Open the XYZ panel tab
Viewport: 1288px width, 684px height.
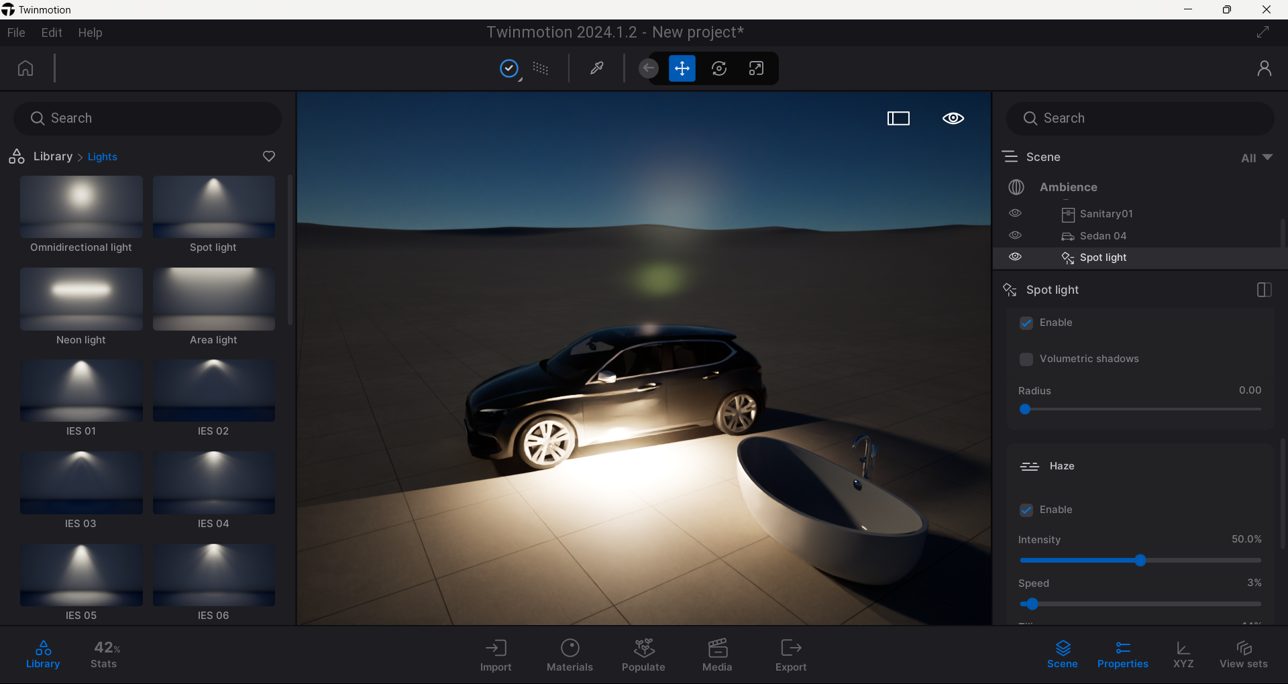(x=1183, y=654)
